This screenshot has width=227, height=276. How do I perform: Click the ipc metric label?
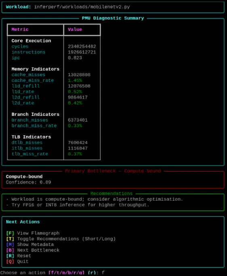(x=16, y=58)
